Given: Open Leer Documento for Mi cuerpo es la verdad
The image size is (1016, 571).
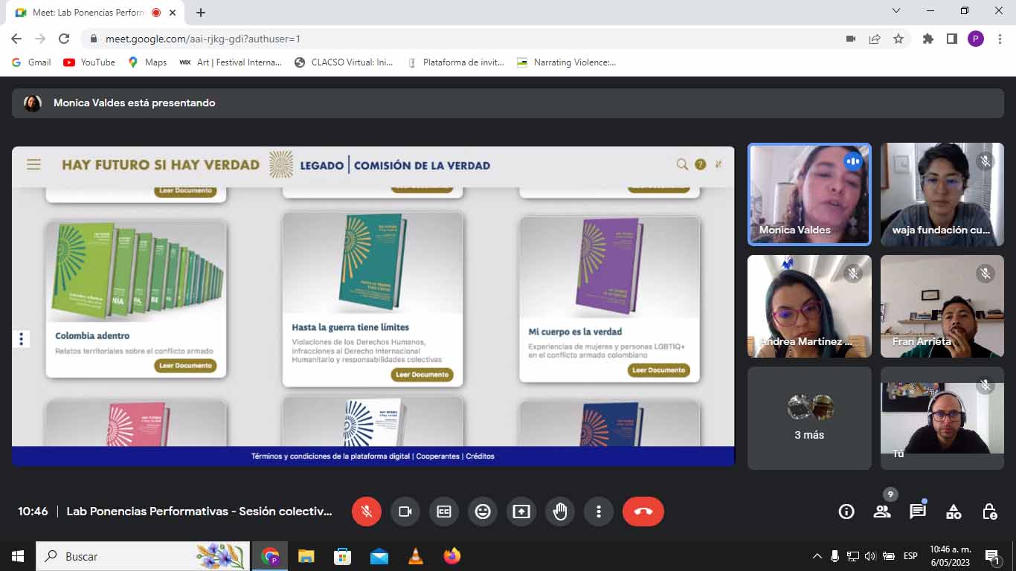Looking at the screenshot, I should tap(659, 370).
